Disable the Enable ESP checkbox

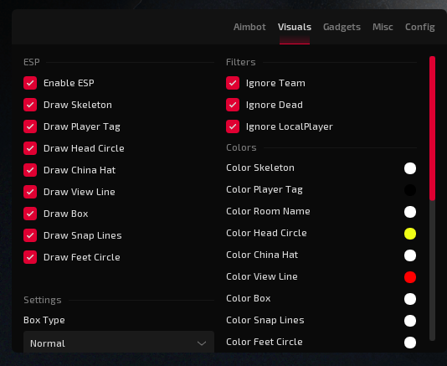click(30, 83)
